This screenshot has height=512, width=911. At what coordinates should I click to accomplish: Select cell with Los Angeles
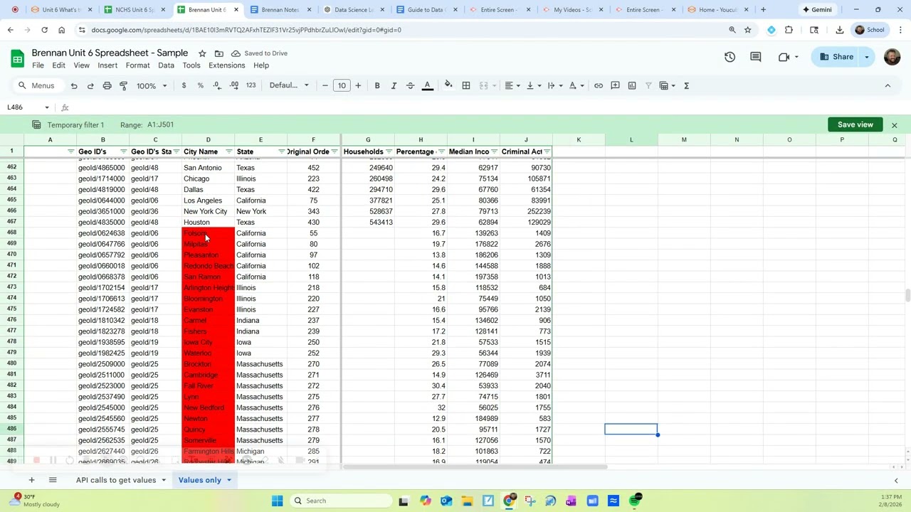208,201
